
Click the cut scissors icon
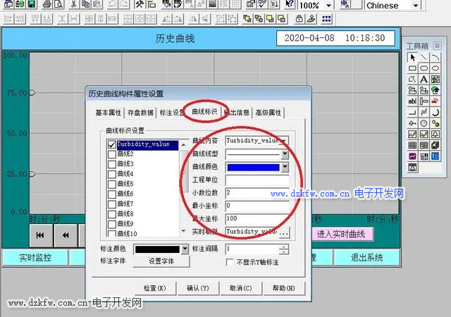tap(73, 5)
